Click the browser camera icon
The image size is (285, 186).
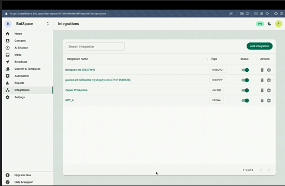click(247, 13)
